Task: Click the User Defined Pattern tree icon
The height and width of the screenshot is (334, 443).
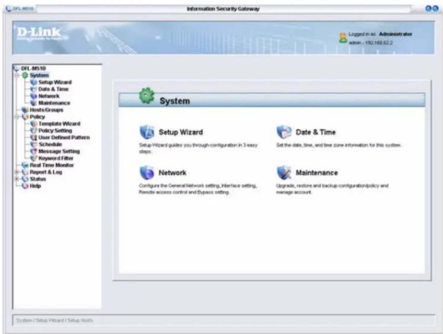Action: tap(34, 137)
